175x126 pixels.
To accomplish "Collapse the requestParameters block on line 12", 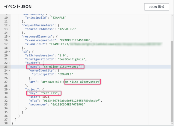I will [9, 25].
